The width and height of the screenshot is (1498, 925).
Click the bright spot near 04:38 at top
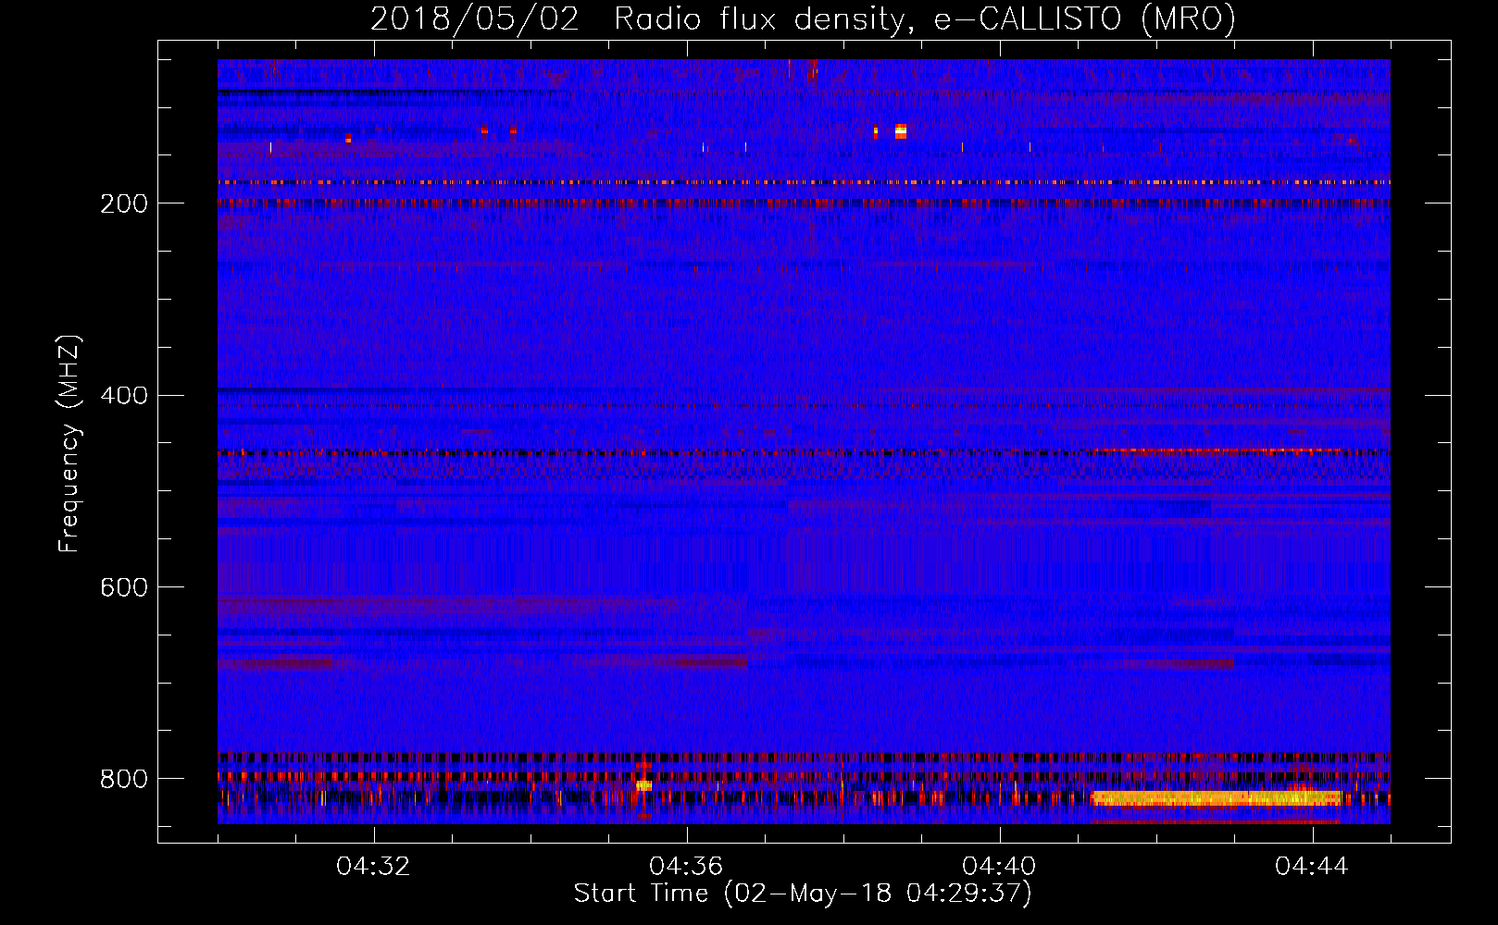tap(901, 131)
